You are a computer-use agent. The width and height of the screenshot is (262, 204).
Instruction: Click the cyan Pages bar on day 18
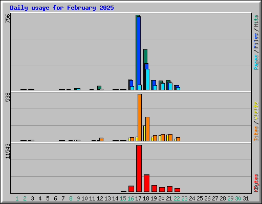(147, 80)
